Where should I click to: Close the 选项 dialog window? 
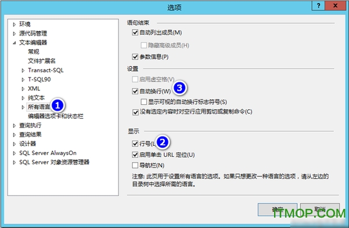tap(335, 5)
